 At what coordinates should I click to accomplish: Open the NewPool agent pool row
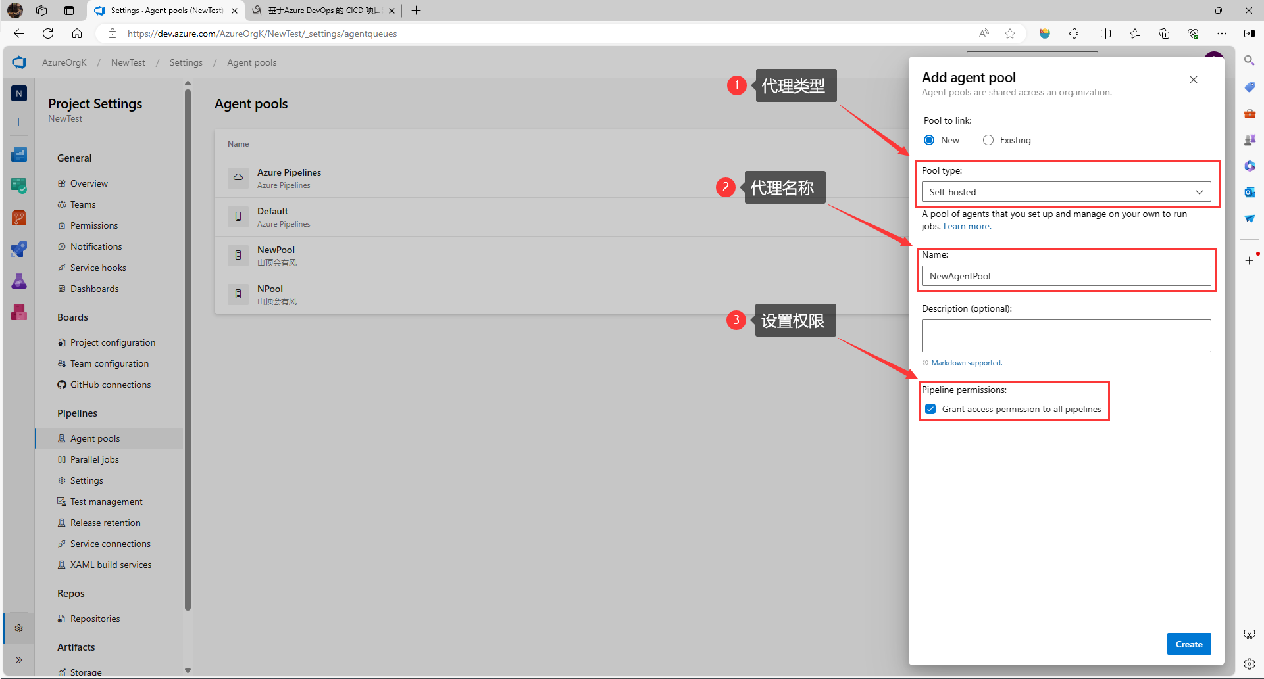tap(561, 256)
